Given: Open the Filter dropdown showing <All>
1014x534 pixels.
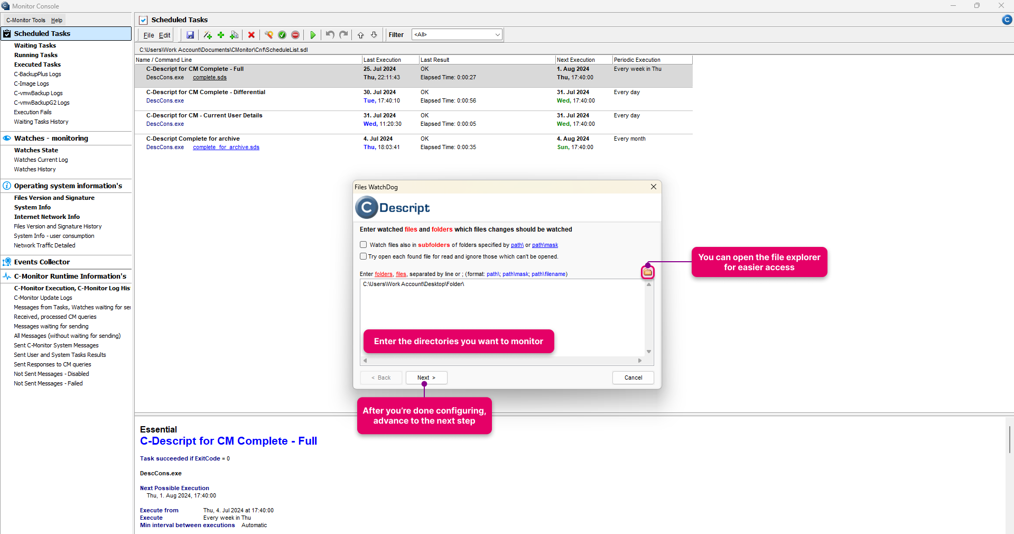Looking at the screenshot, I should click(x=457, y=35).
